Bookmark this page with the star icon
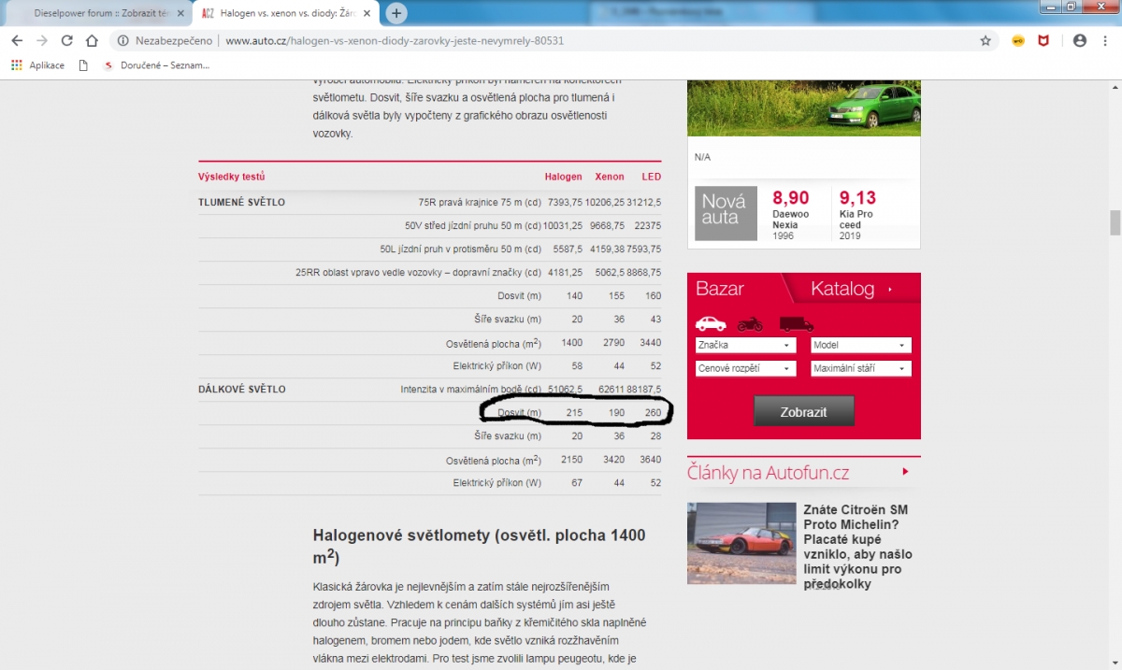The image size is (1122, 670). (x=985, y=41)
